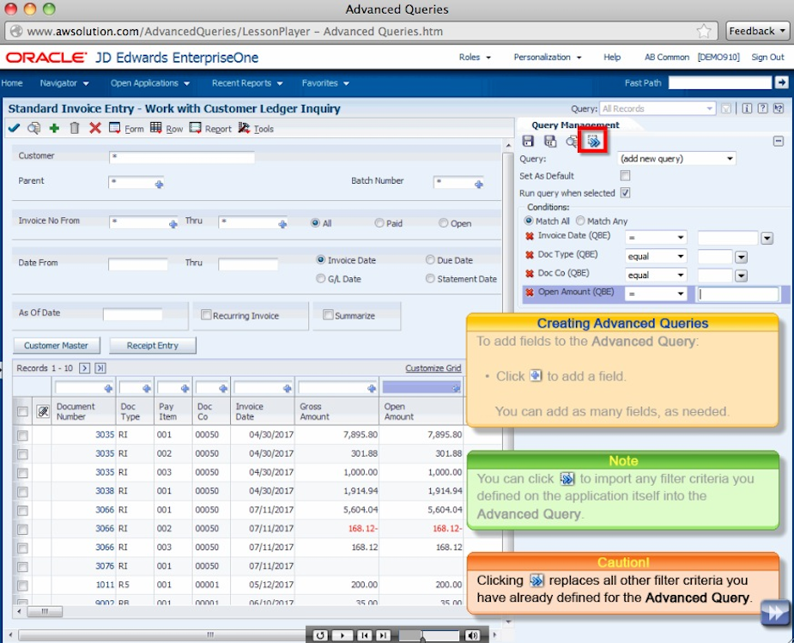794x643 pixels.
Task: Click the blue checkmark Select icon
Action: pos(13,128)
